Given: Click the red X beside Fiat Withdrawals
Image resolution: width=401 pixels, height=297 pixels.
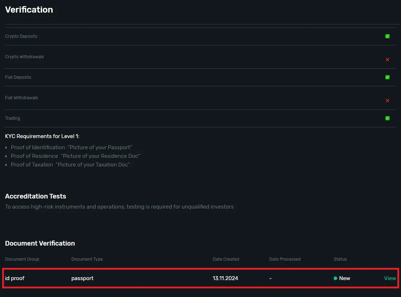Looking at the screenshot, I should 387,101.
